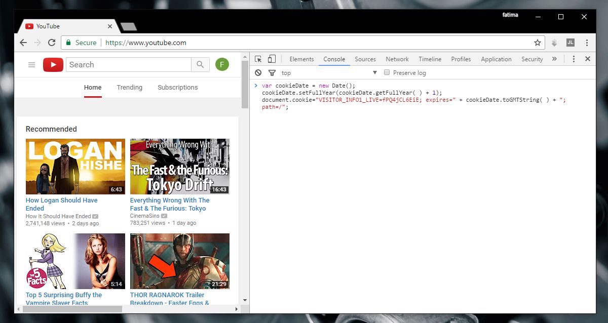Click the browser forward arrow
This screenshot has height=323, width=608.
click(37, 43)
